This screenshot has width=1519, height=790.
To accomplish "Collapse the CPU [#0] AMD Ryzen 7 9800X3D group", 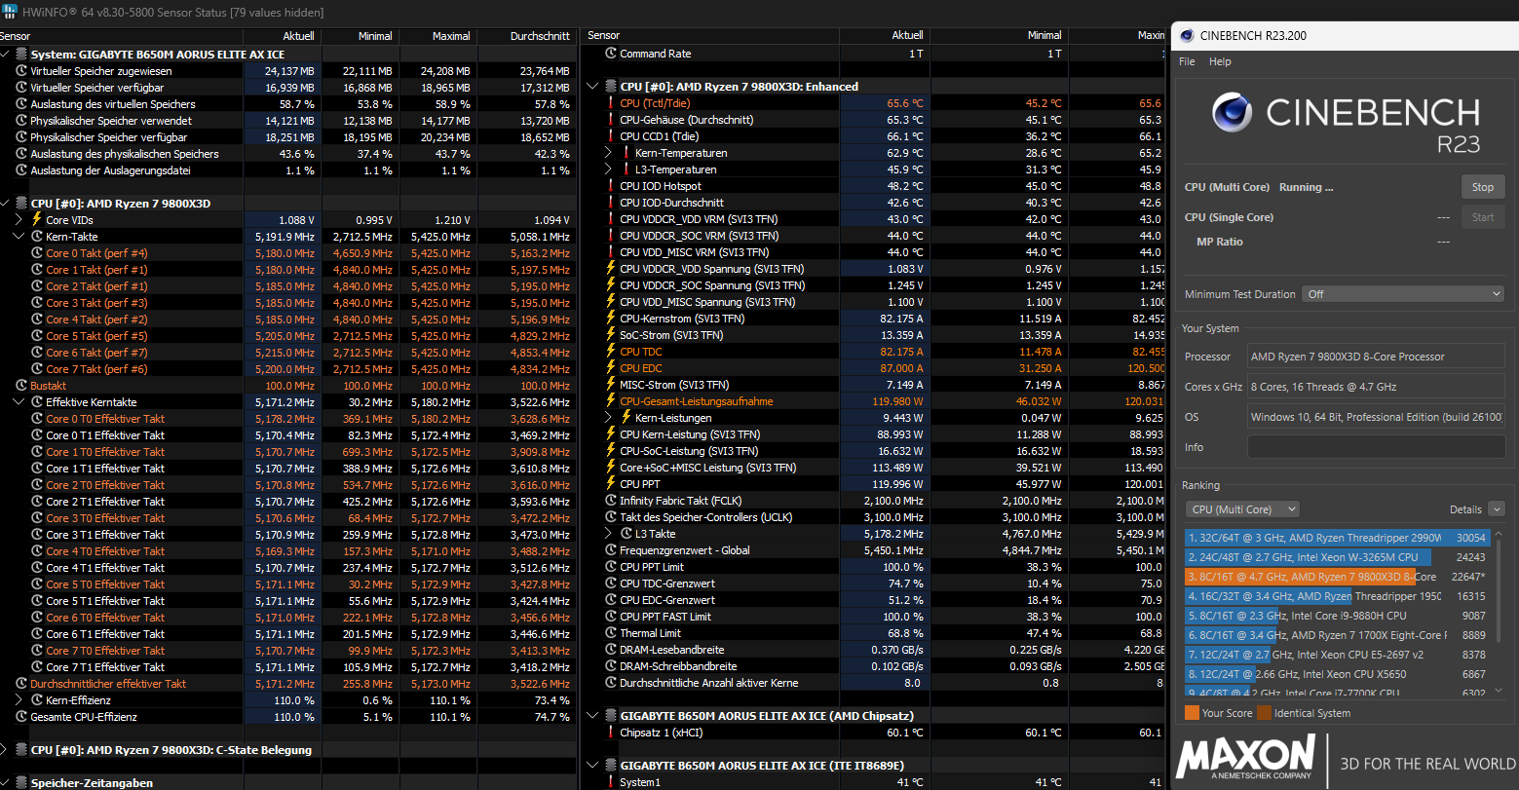I will 6,204.
